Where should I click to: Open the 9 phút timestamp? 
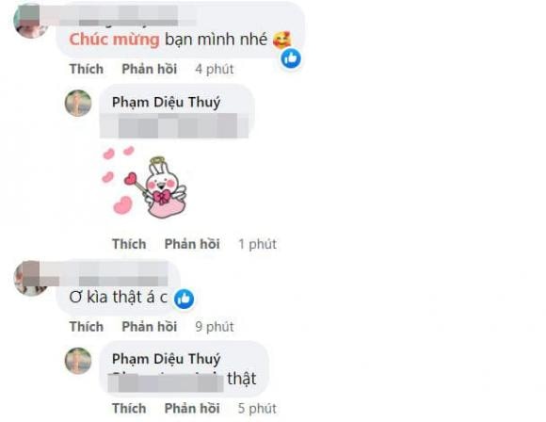pyautogui.click(x=214, y=327)
